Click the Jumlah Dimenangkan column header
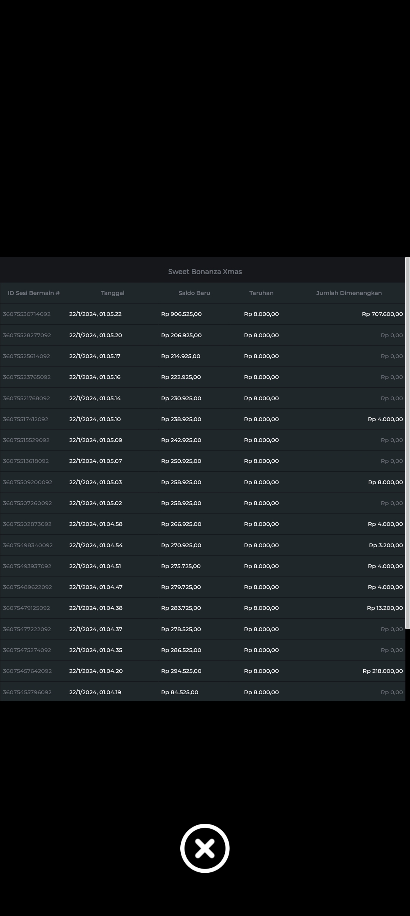The height and width of the screenshot is (916, 410). click(x=348, y=293)
